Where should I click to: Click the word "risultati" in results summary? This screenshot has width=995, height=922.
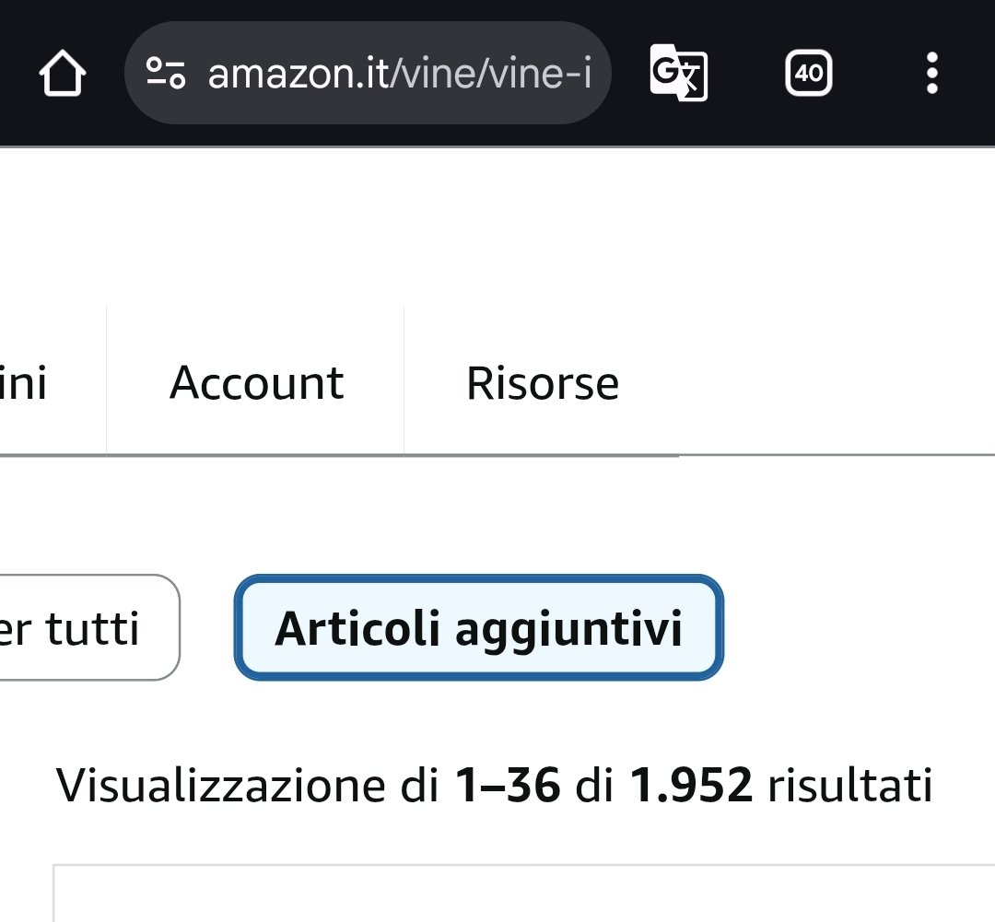tap(850, 786)
